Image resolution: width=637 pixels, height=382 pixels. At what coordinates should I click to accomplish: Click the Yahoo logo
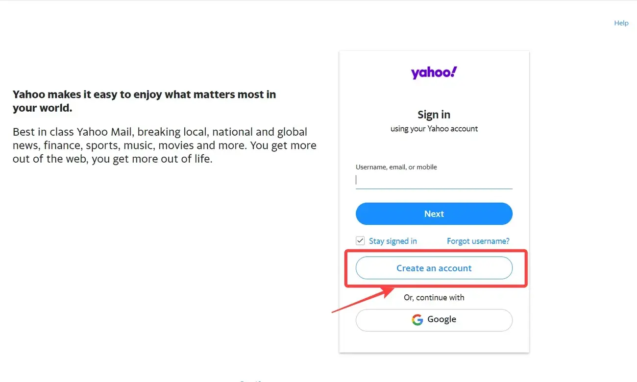click(x=433, y=72)
